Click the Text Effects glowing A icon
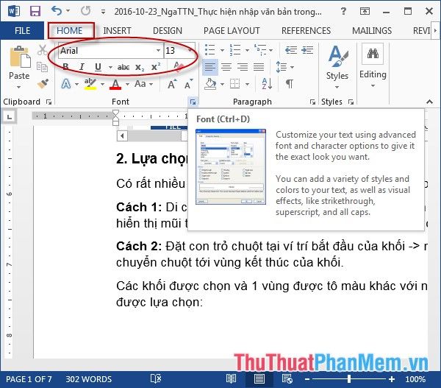441x388 pixels. (x=66, y=84)
